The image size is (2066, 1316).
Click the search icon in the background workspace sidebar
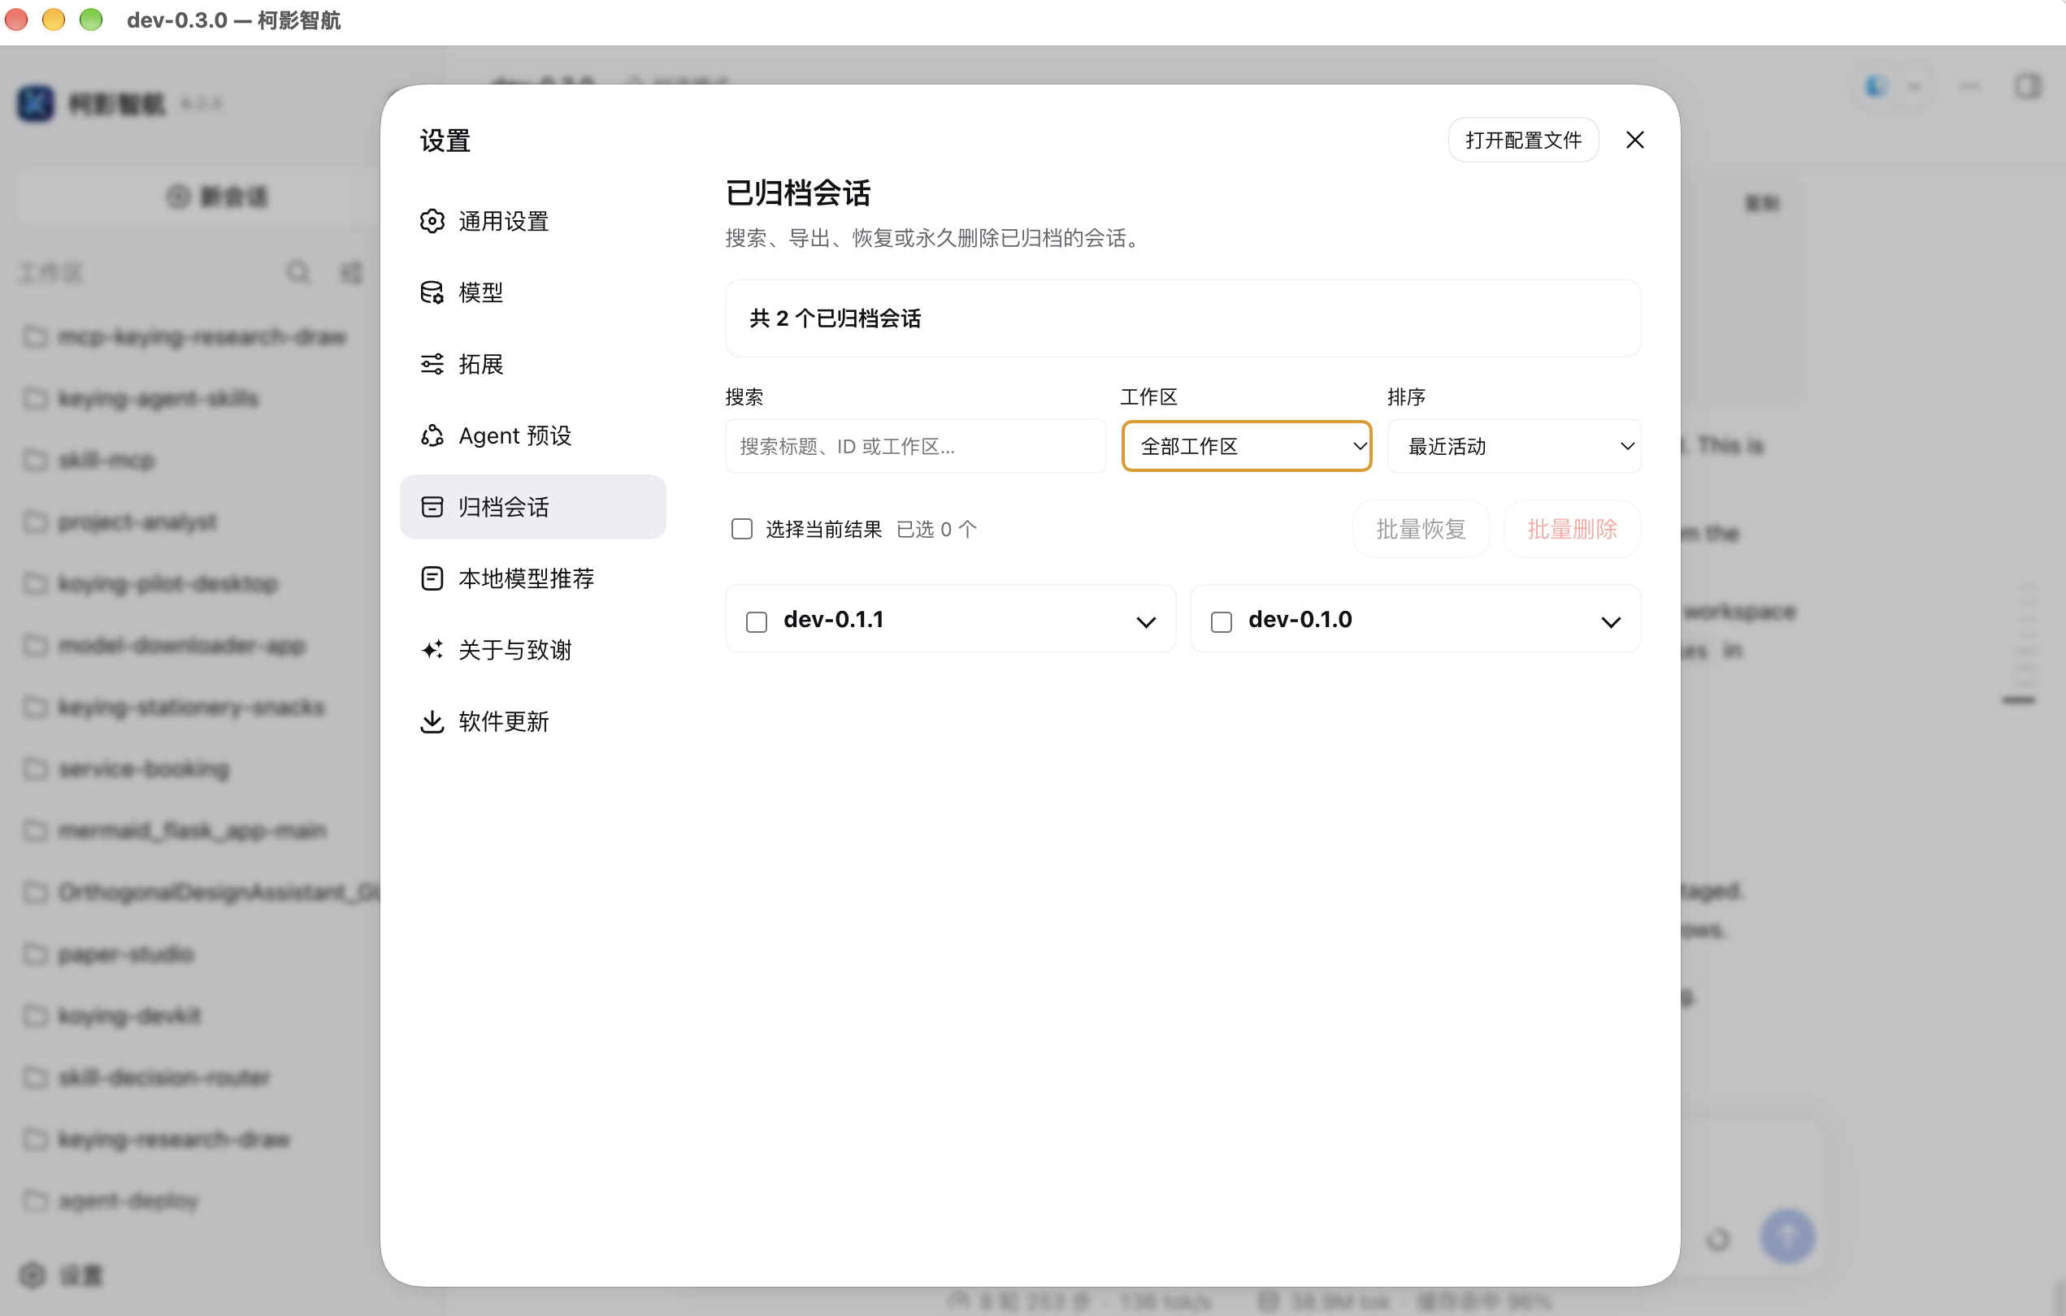click(x=297, y=273)
